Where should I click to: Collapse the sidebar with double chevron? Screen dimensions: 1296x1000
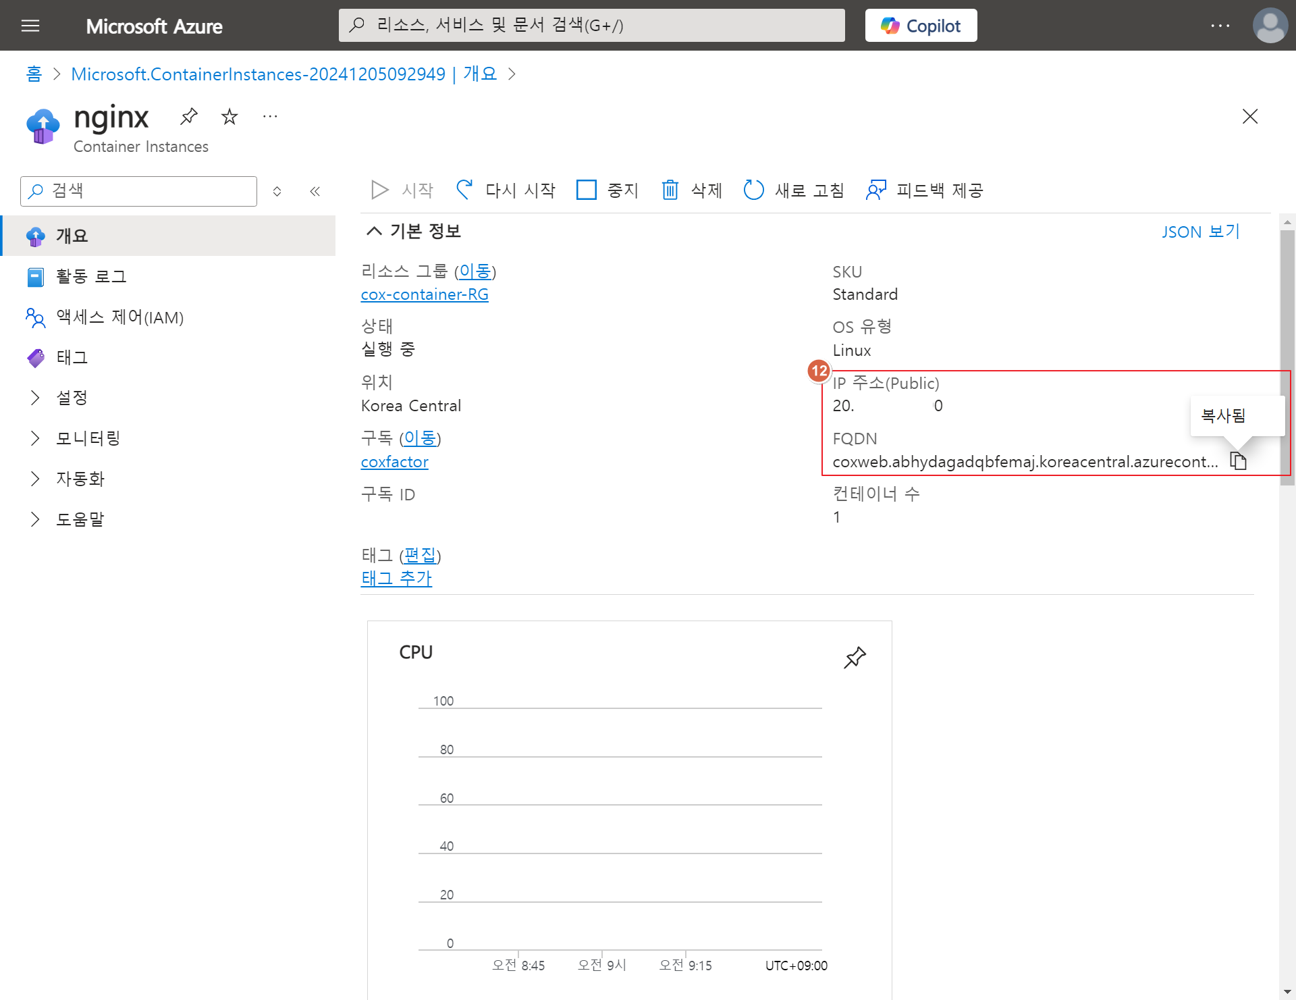(x=315, y=191)
